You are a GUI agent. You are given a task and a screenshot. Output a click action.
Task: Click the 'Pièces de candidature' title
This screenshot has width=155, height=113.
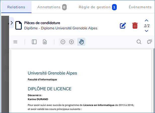click(x=42, y=23)
